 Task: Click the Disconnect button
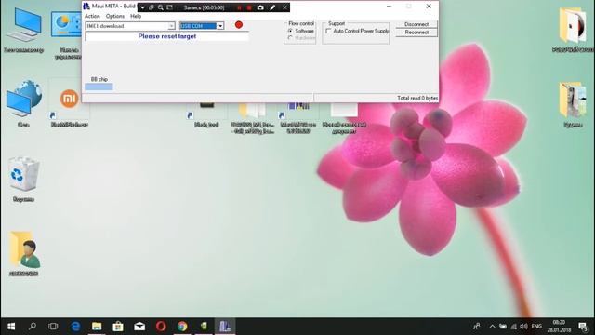[416, 24]
